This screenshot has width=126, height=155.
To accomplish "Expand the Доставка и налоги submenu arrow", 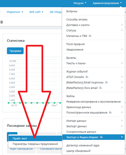I will coord(122,25).
